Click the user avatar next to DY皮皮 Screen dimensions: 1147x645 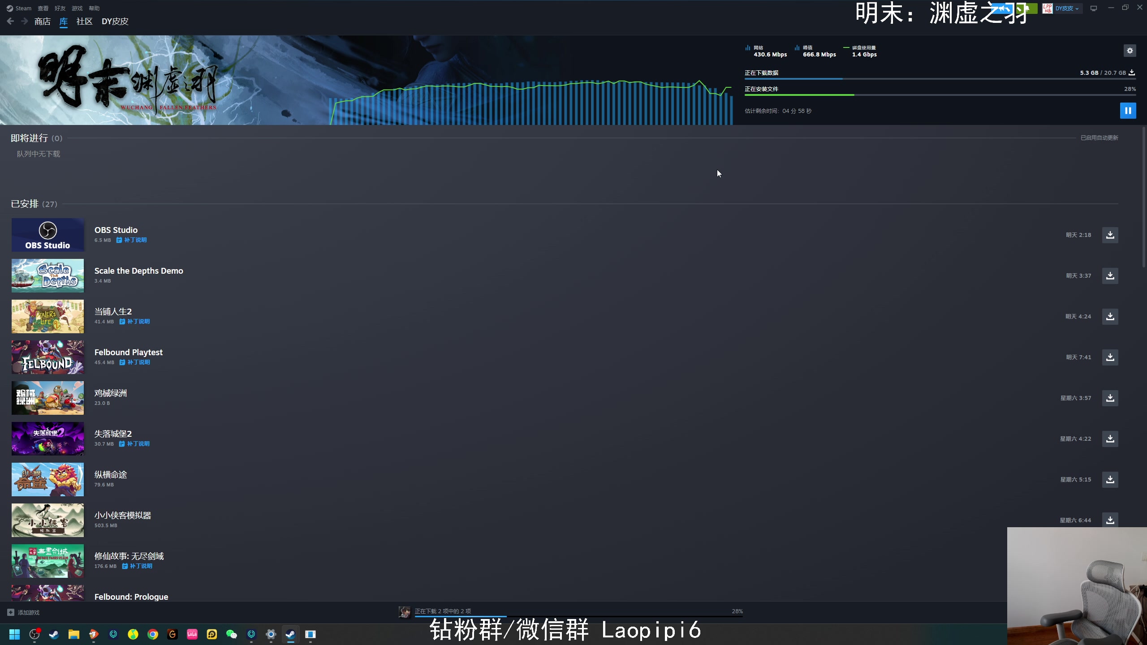[1047, 8]
